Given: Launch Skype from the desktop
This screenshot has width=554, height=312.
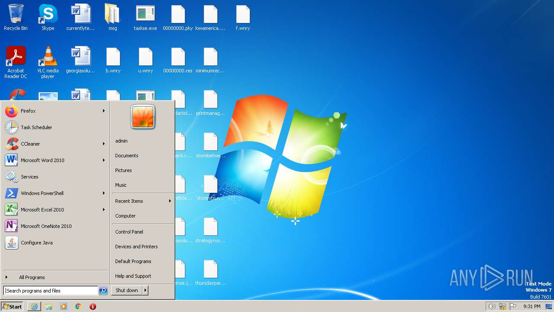Looking at the screenshot, I should 48,18.
